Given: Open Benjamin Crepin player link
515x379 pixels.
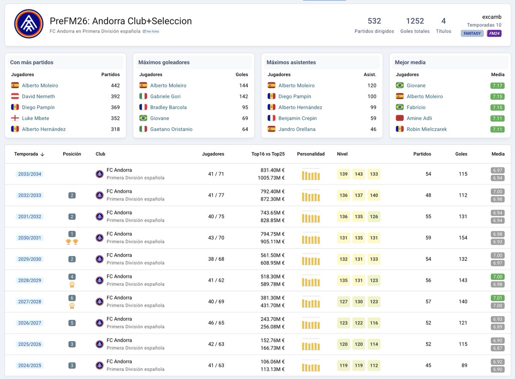Looking at the screenshot, I should tap(297, 118).
